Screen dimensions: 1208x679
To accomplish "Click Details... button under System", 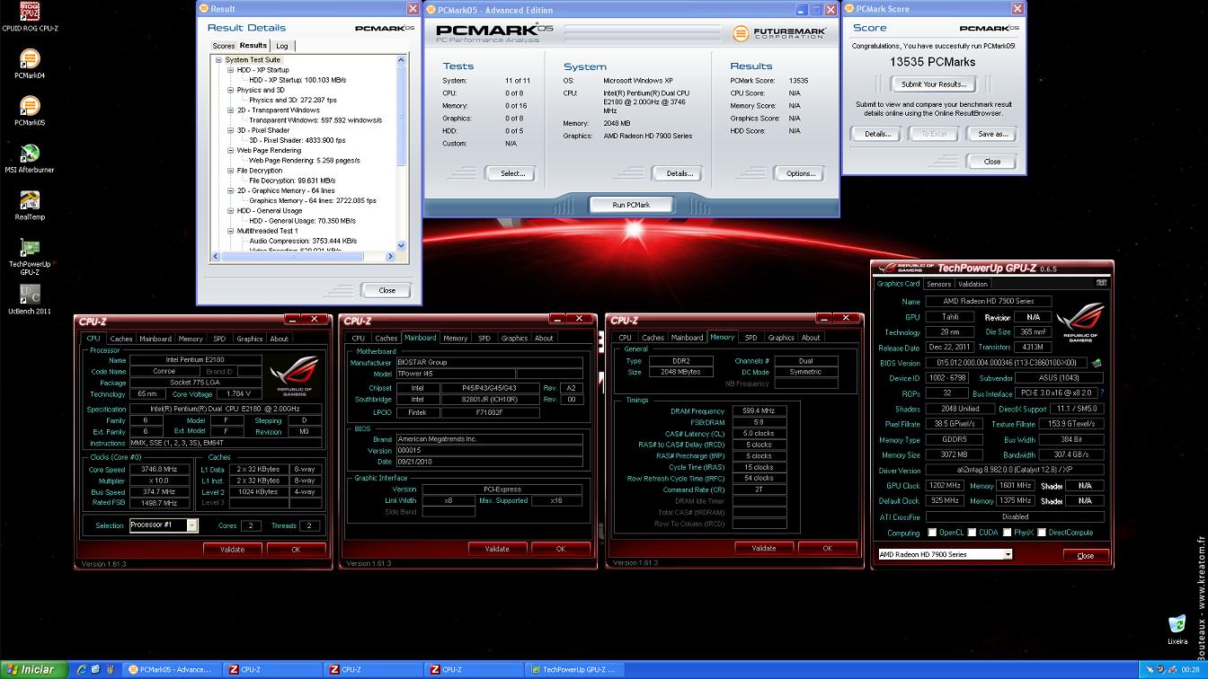I will pyautogui.click(x=679, y=173).
